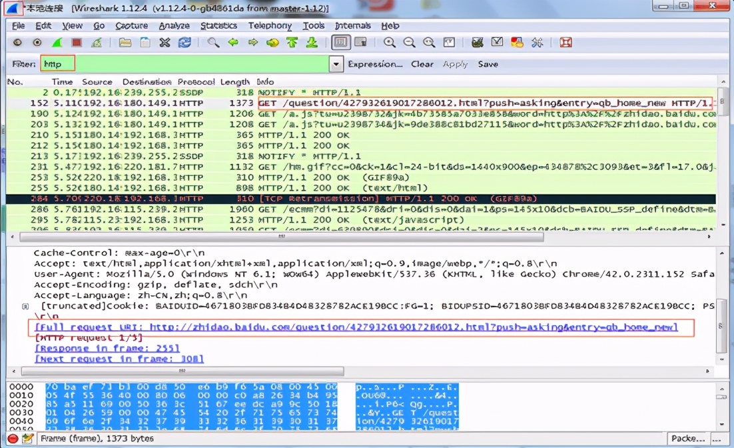This screenshot has height=448, width=734.
Task: Open expert info via the red status circle
Action: click(13, 439)
